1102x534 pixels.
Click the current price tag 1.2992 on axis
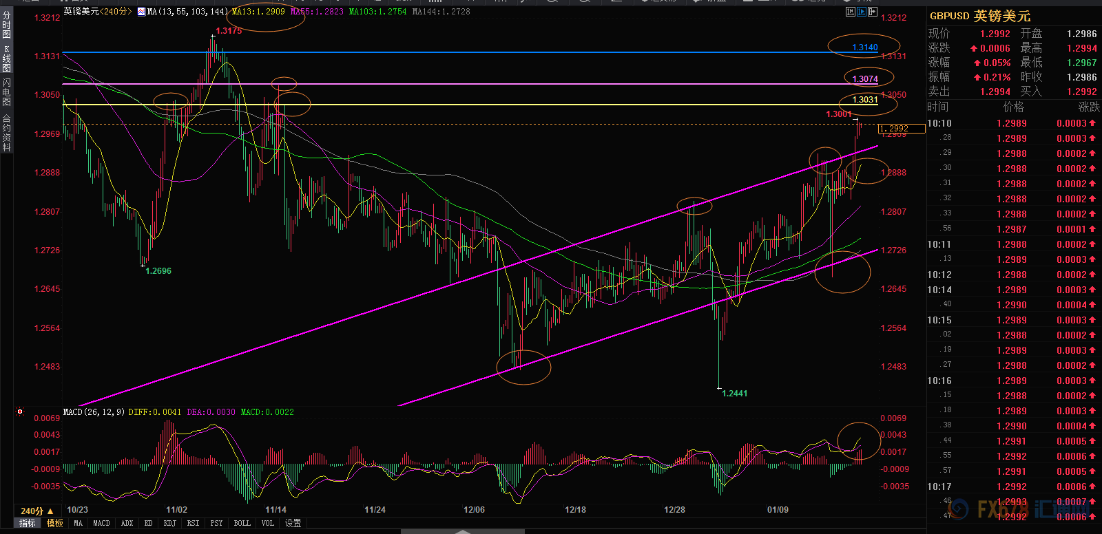tap(902, 129)
